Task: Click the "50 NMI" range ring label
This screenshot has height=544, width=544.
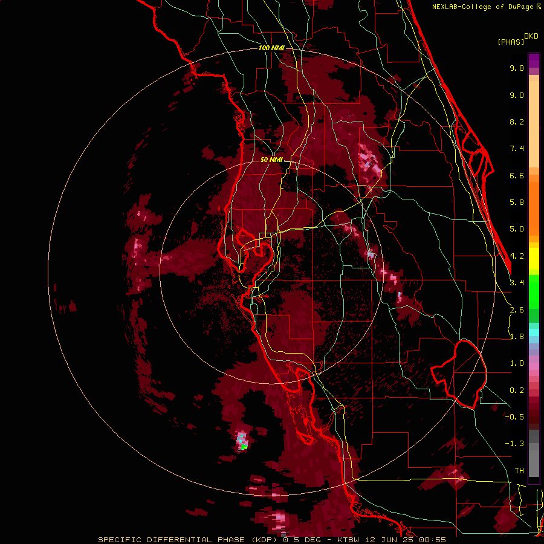Action: [271, 160]
